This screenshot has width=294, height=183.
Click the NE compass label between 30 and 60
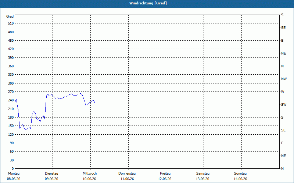(284, 156)
